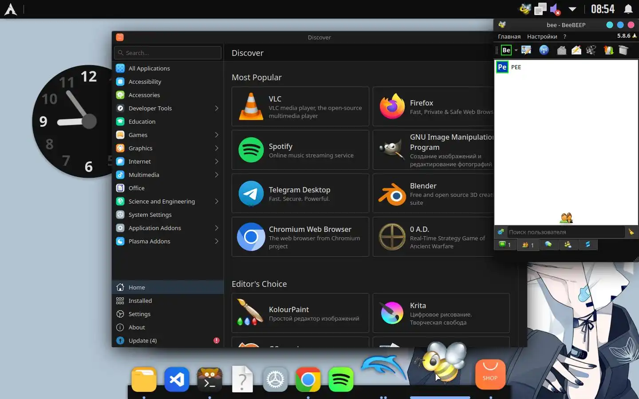This screenshot has width=639, height=399.
Task: Open the 0 A.D. game card
Action: [433, 237]
